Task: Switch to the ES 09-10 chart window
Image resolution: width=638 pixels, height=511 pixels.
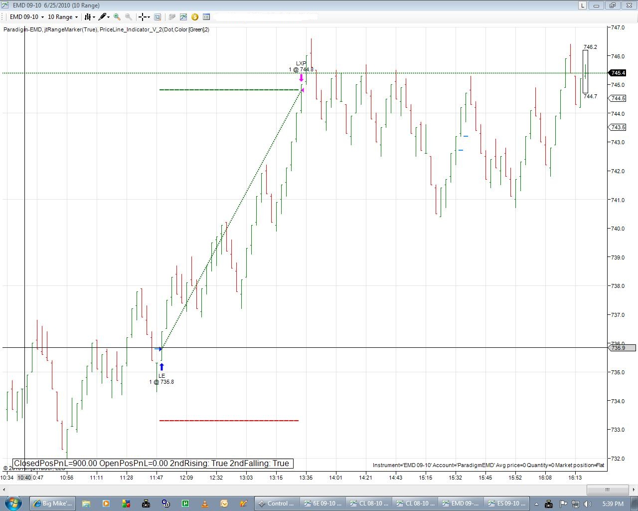Action: [506, 504]
